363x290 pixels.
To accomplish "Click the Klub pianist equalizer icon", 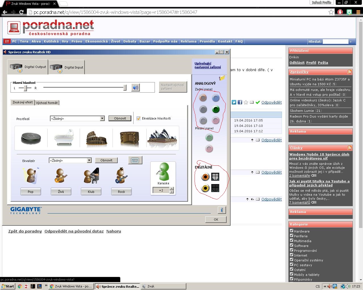I will click(91, 176).
